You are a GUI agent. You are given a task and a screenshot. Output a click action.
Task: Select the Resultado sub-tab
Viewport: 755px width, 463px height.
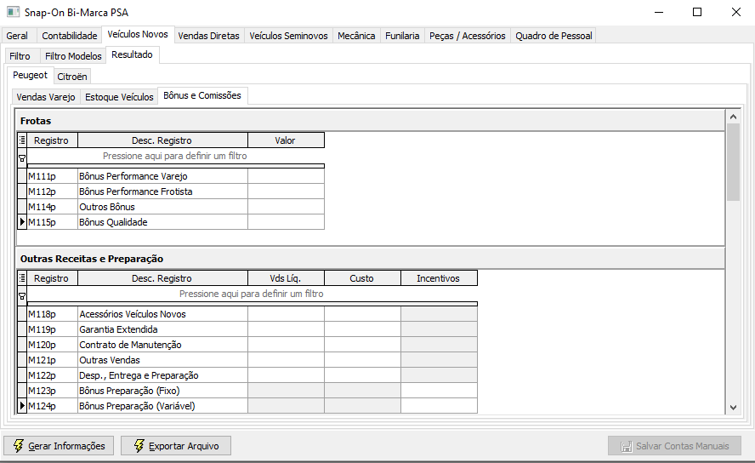(x=132, y=54)
